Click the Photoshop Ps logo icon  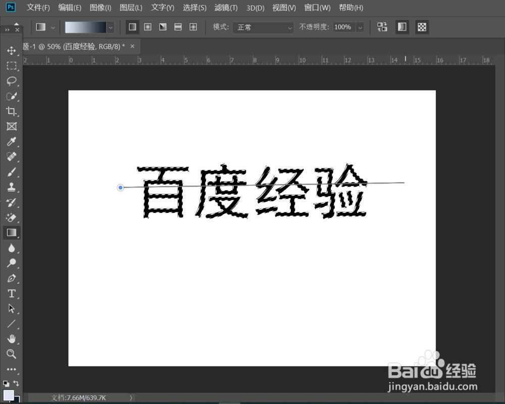[11, 7]
